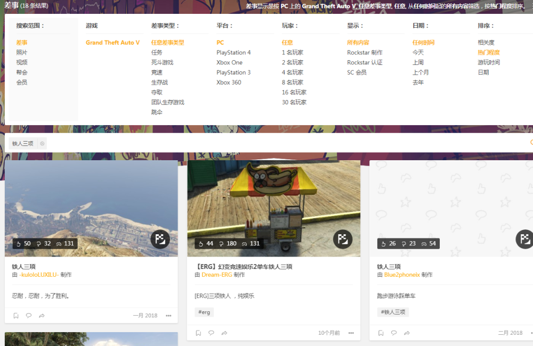Viewport: 533px width, 346px height.
Task: Choose the 跳伞 job type
Action: pos(157,112)
